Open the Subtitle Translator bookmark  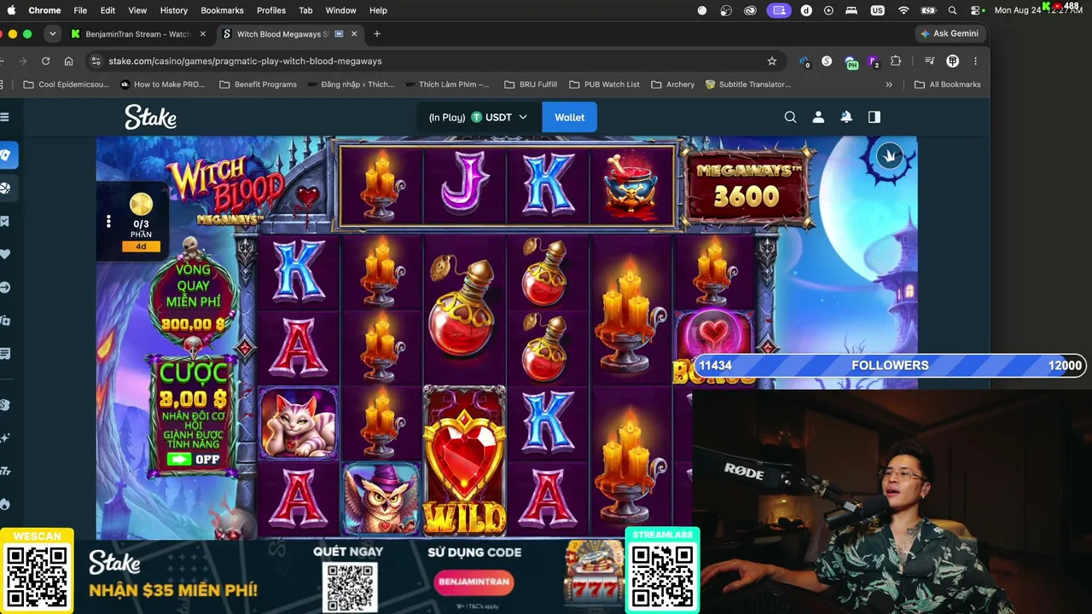click(747, 84)
